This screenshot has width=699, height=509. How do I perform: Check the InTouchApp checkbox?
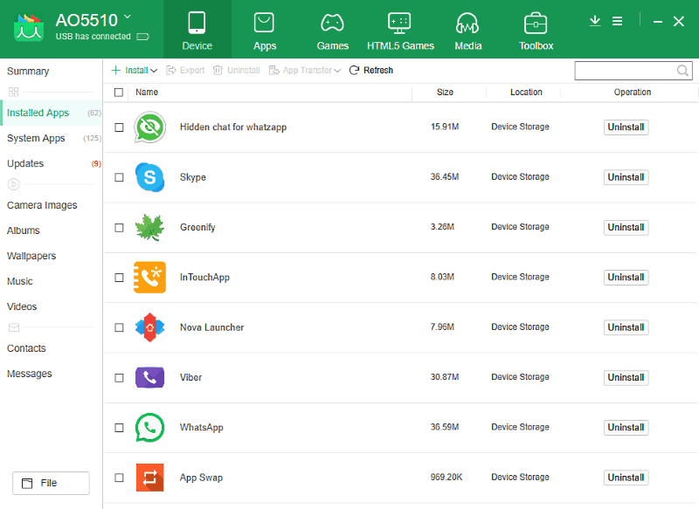[119, 278]
